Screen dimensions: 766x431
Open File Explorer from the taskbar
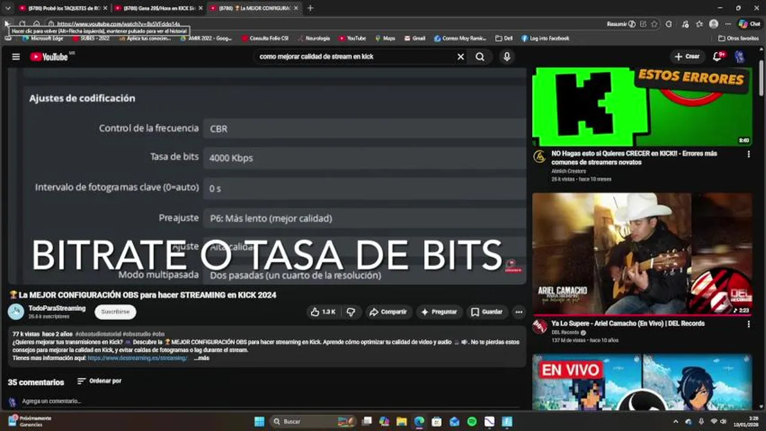[x=402, y=421]
